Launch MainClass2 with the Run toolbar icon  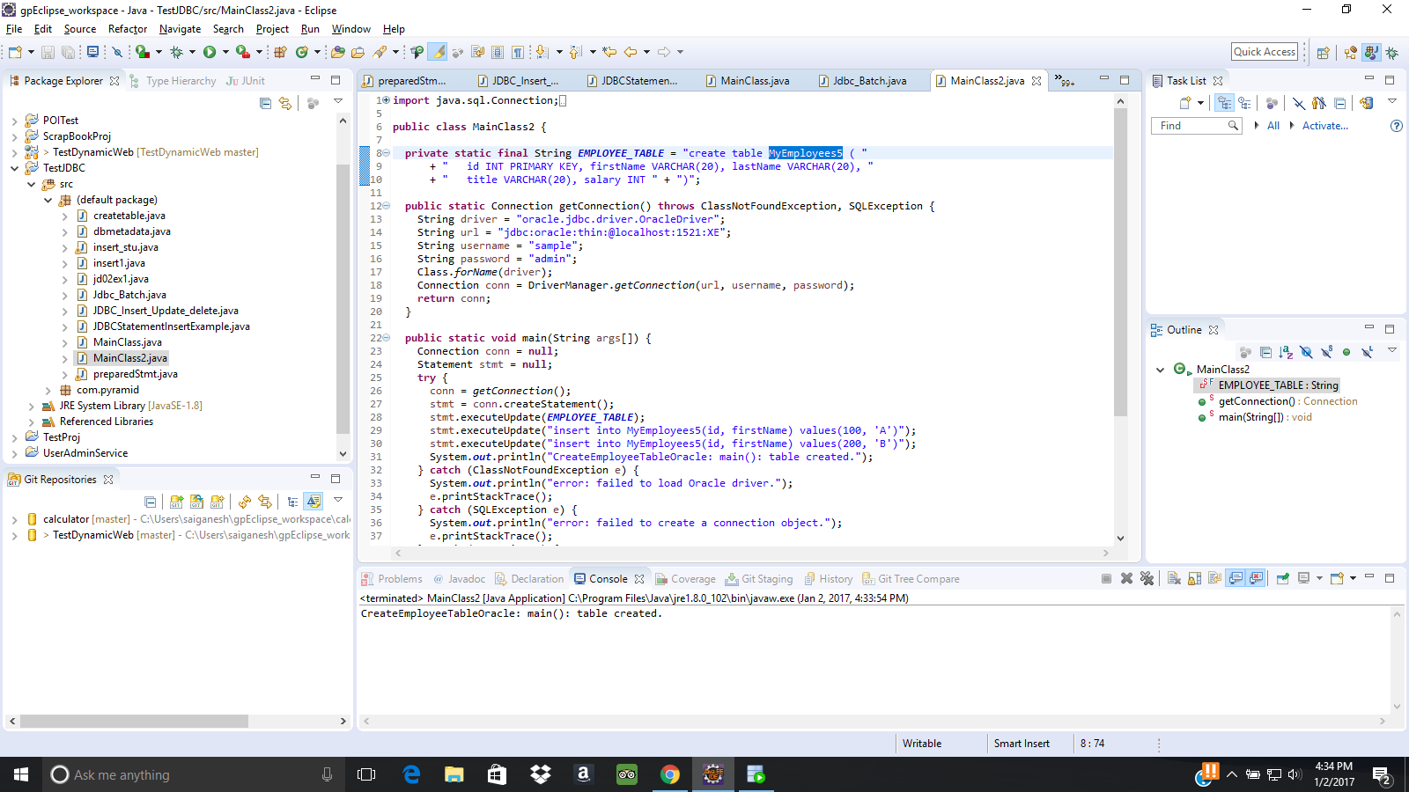coord(210,52)
